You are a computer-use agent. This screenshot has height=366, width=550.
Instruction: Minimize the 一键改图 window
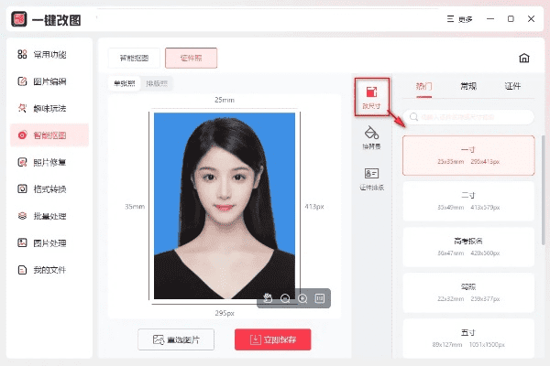pos(490,19)
